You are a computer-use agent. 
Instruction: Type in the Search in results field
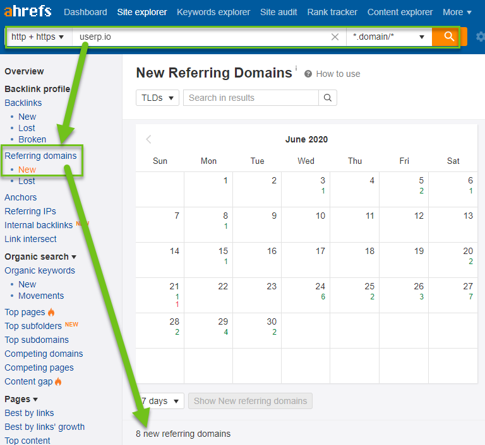tap(251, 98)
